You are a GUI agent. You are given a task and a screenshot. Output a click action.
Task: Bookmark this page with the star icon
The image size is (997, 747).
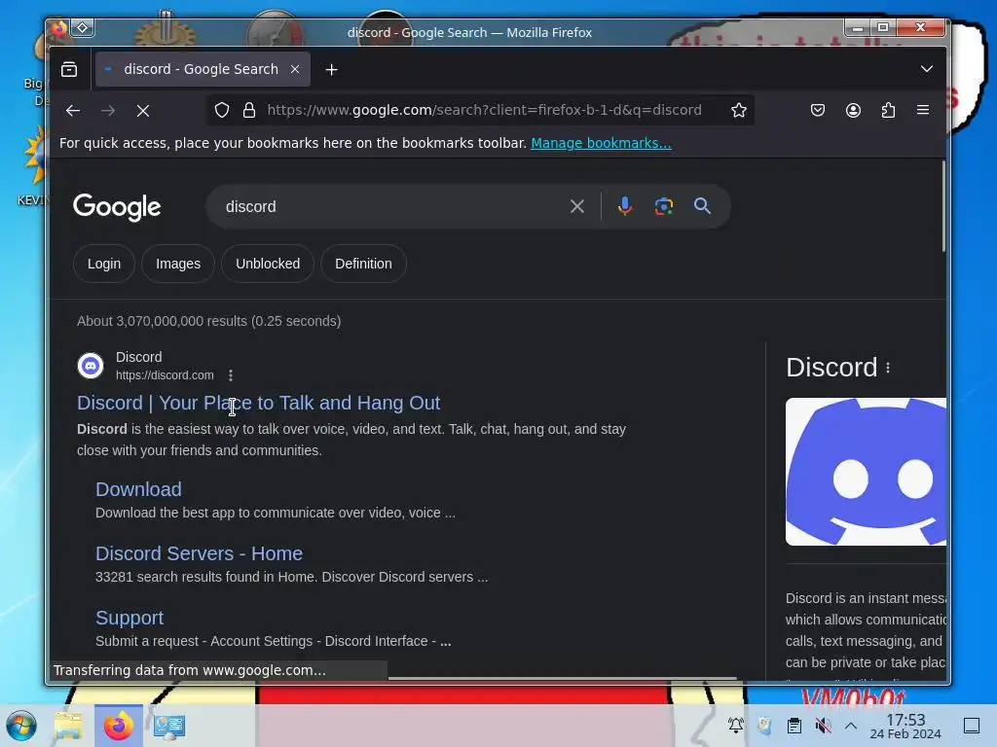point(738,110)
